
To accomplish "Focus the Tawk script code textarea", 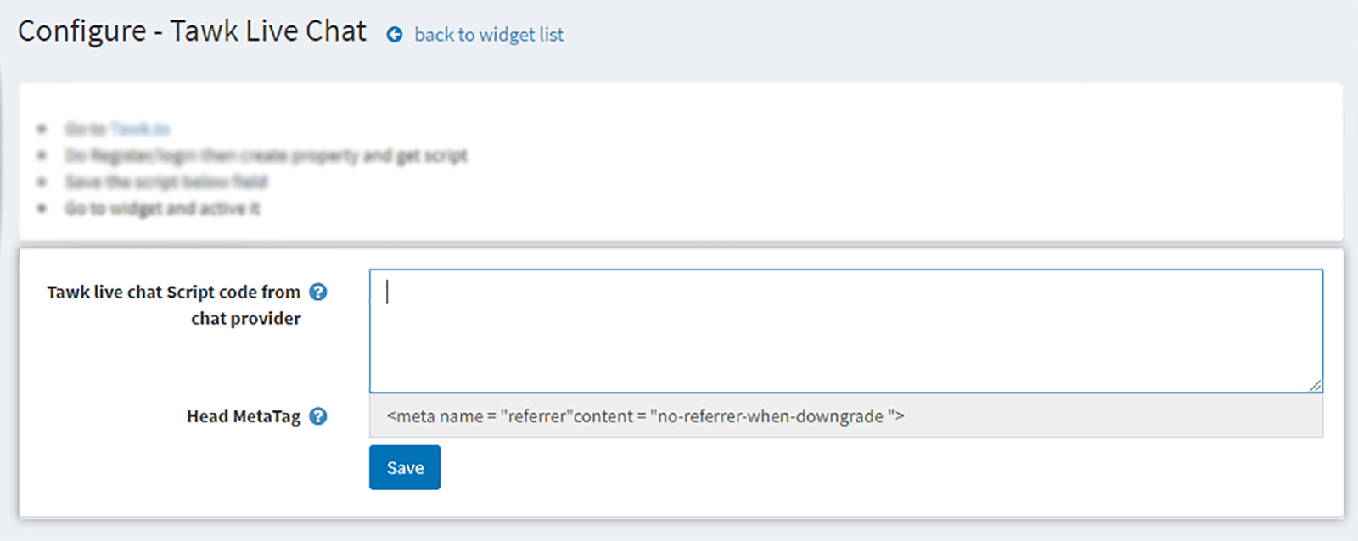I will pos(846,331).
